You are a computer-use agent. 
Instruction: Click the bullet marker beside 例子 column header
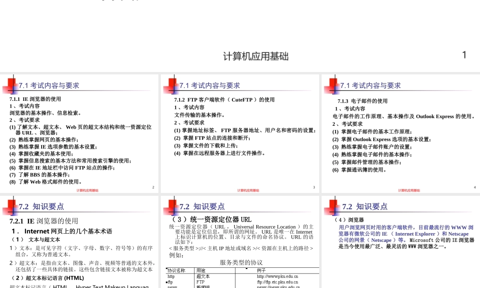246,268
